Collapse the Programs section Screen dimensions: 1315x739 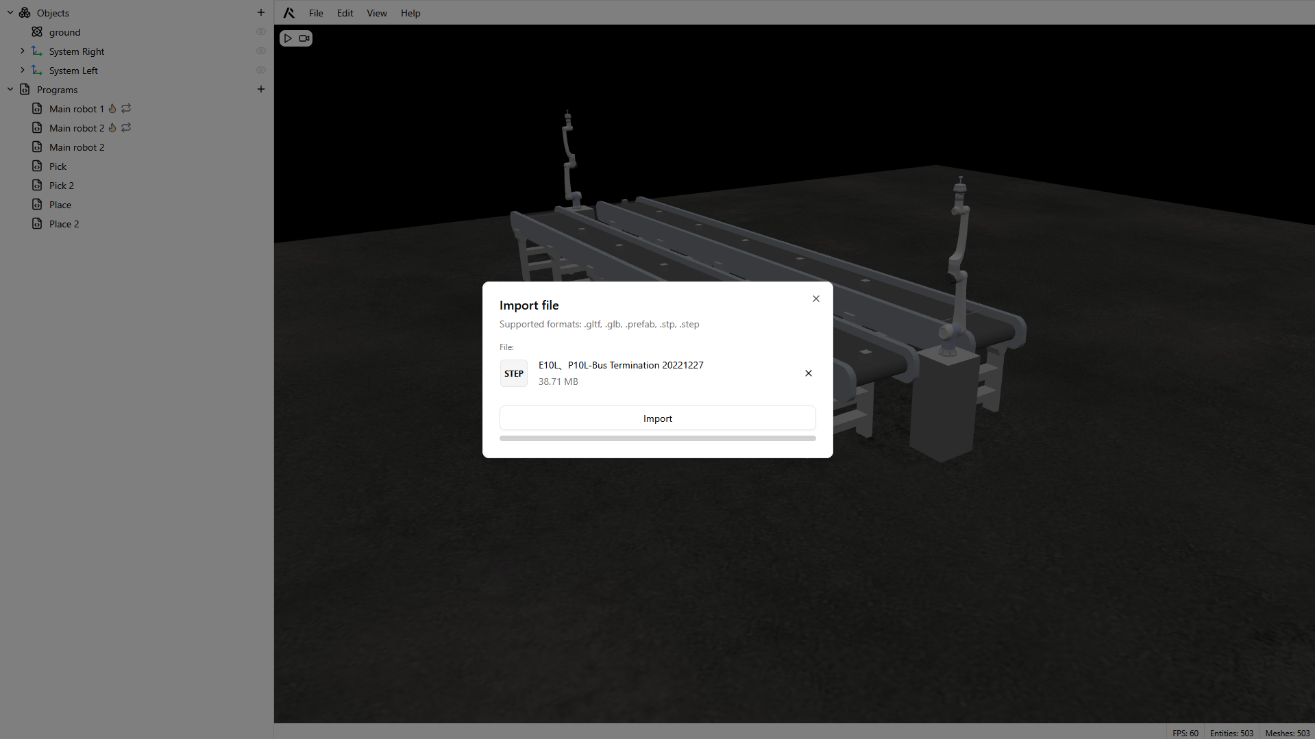coord(10,90)
